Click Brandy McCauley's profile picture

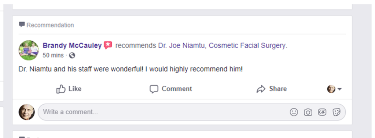click(x=29, y=50)
